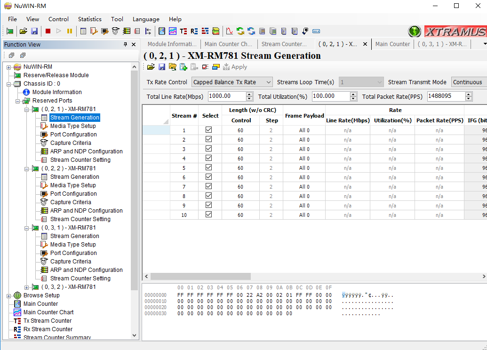The width and height of the screenshot is (487, 350).
Task: Save configuration with main toolbar floppy icon
Action: [34, 31]
